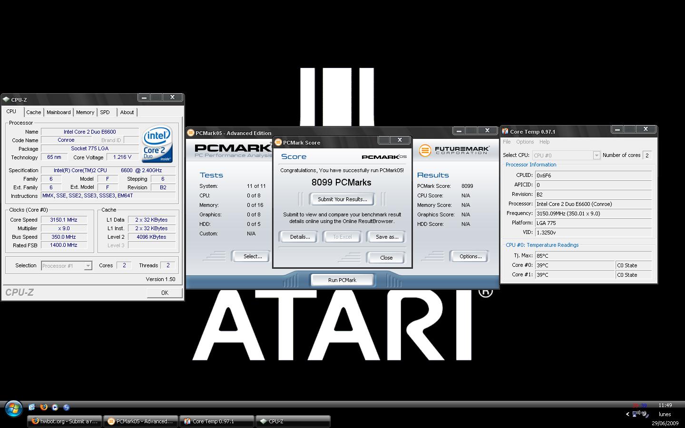
Task: Open volume speaker tray icon
Action: pyautogui.click(x=645, y=414)
